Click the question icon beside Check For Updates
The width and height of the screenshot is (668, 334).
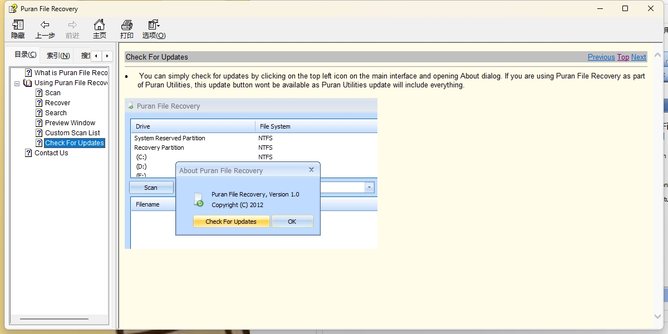pyautogui.click(x=40, y=143)
